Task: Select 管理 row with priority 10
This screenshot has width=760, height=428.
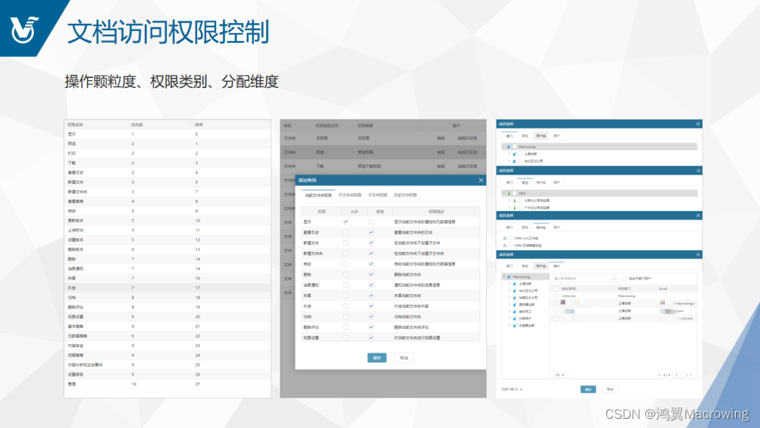Action: pyautogui.click(x=167, y=384)
